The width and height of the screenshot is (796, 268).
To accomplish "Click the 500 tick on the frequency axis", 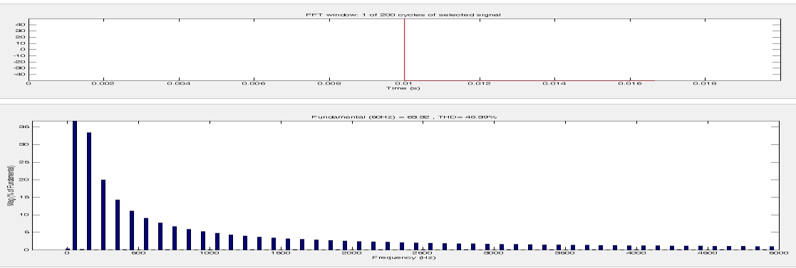I will click(x=138, y=253).
